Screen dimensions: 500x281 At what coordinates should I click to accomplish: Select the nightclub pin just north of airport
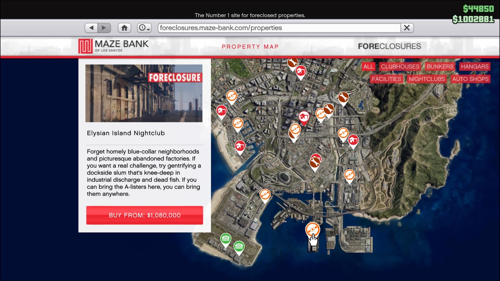265,195
